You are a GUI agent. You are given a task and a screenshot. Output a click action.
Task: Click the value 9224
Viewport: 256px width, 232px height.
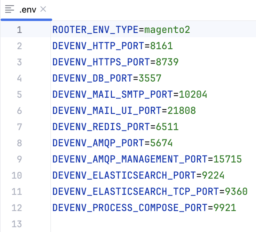[213, 175]
